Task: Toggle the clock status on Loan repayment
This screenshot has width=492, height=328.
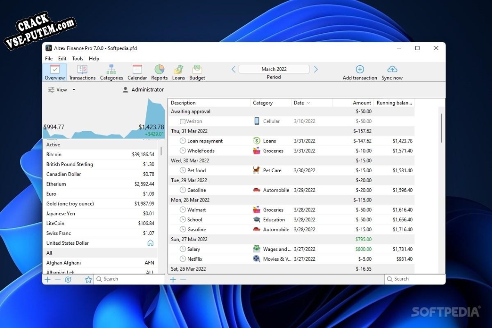Action: [x=183, y=141]
